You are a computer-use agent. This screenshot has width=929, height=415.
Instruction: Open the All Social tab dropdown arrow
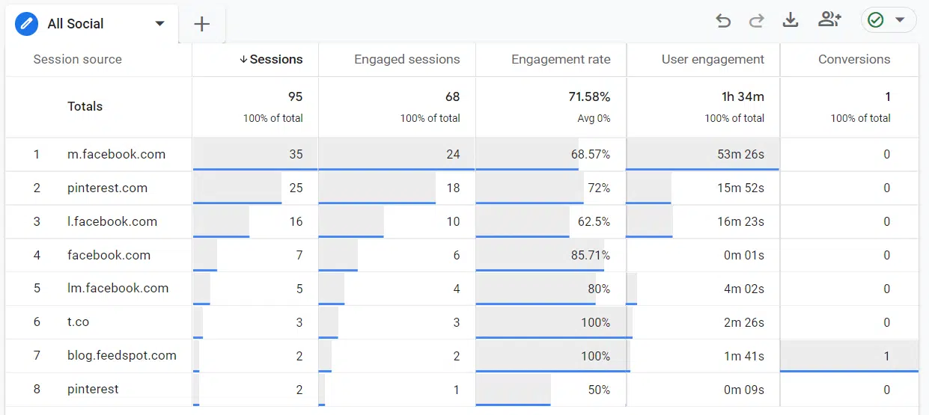[159, 24]
